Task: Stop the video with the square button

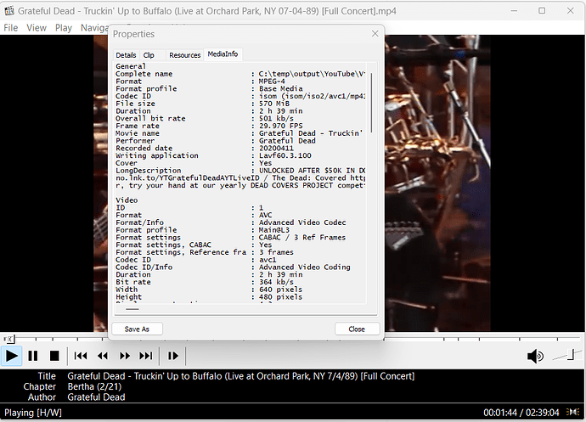Action: (54, 356)
